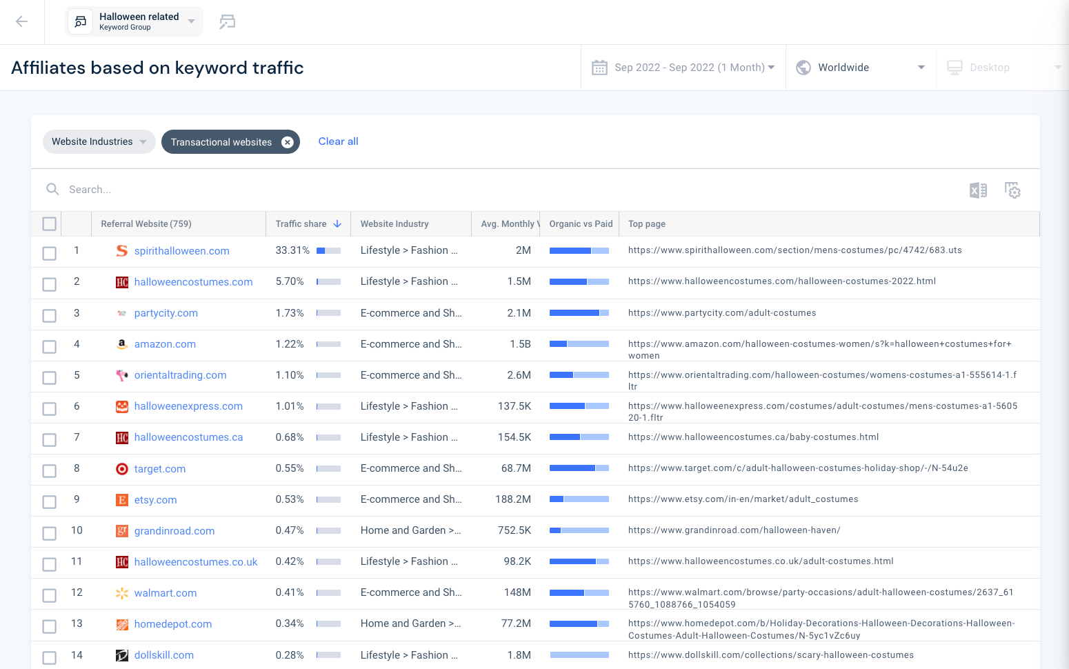Viewport: 1069px width, 669px height.
Task: Check the partycity.com row checkbox
Action: (x=49, y=315)
